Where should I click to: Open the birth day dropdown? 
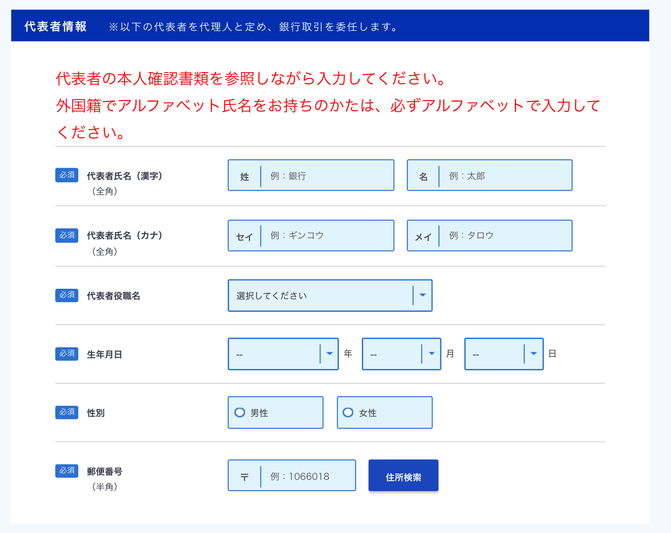504,354
